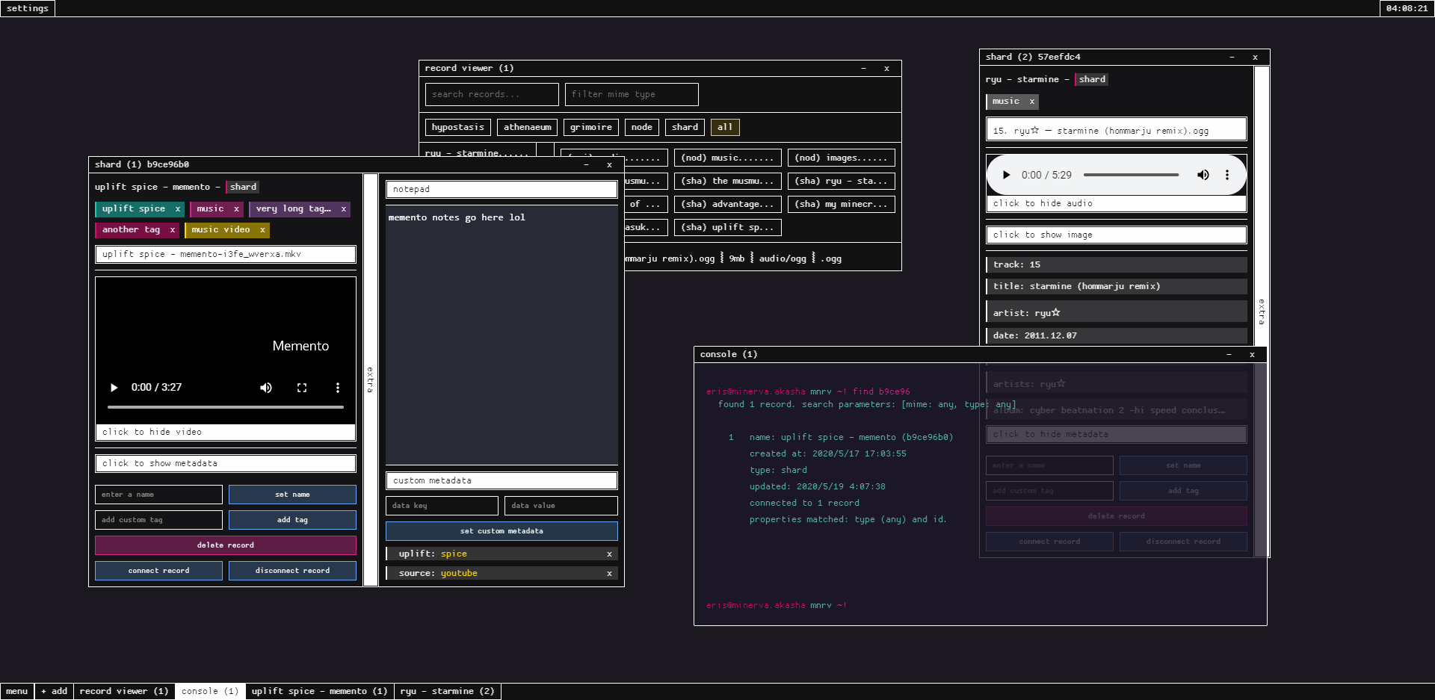The height and width of the screenshot is (700, 1435).
Task: Open the settings menu
Action: [x=28, y=8]
